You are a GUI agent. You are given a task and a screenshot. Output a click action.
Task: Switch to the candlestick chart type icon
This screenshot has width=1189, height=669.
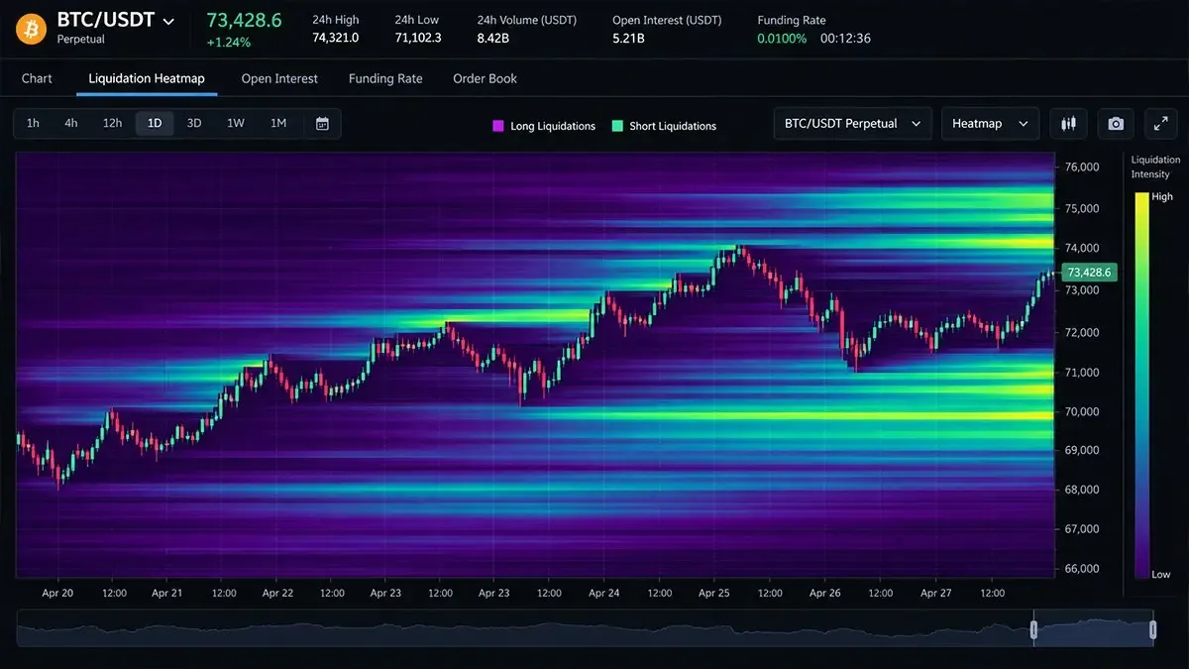click(x=1068, y=124)
